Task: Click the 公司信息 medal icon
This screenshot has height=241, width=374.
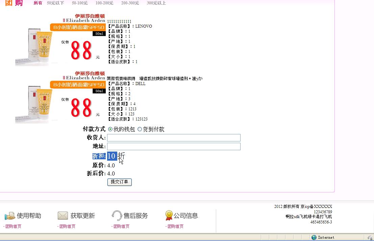Action: click(169, 215)
